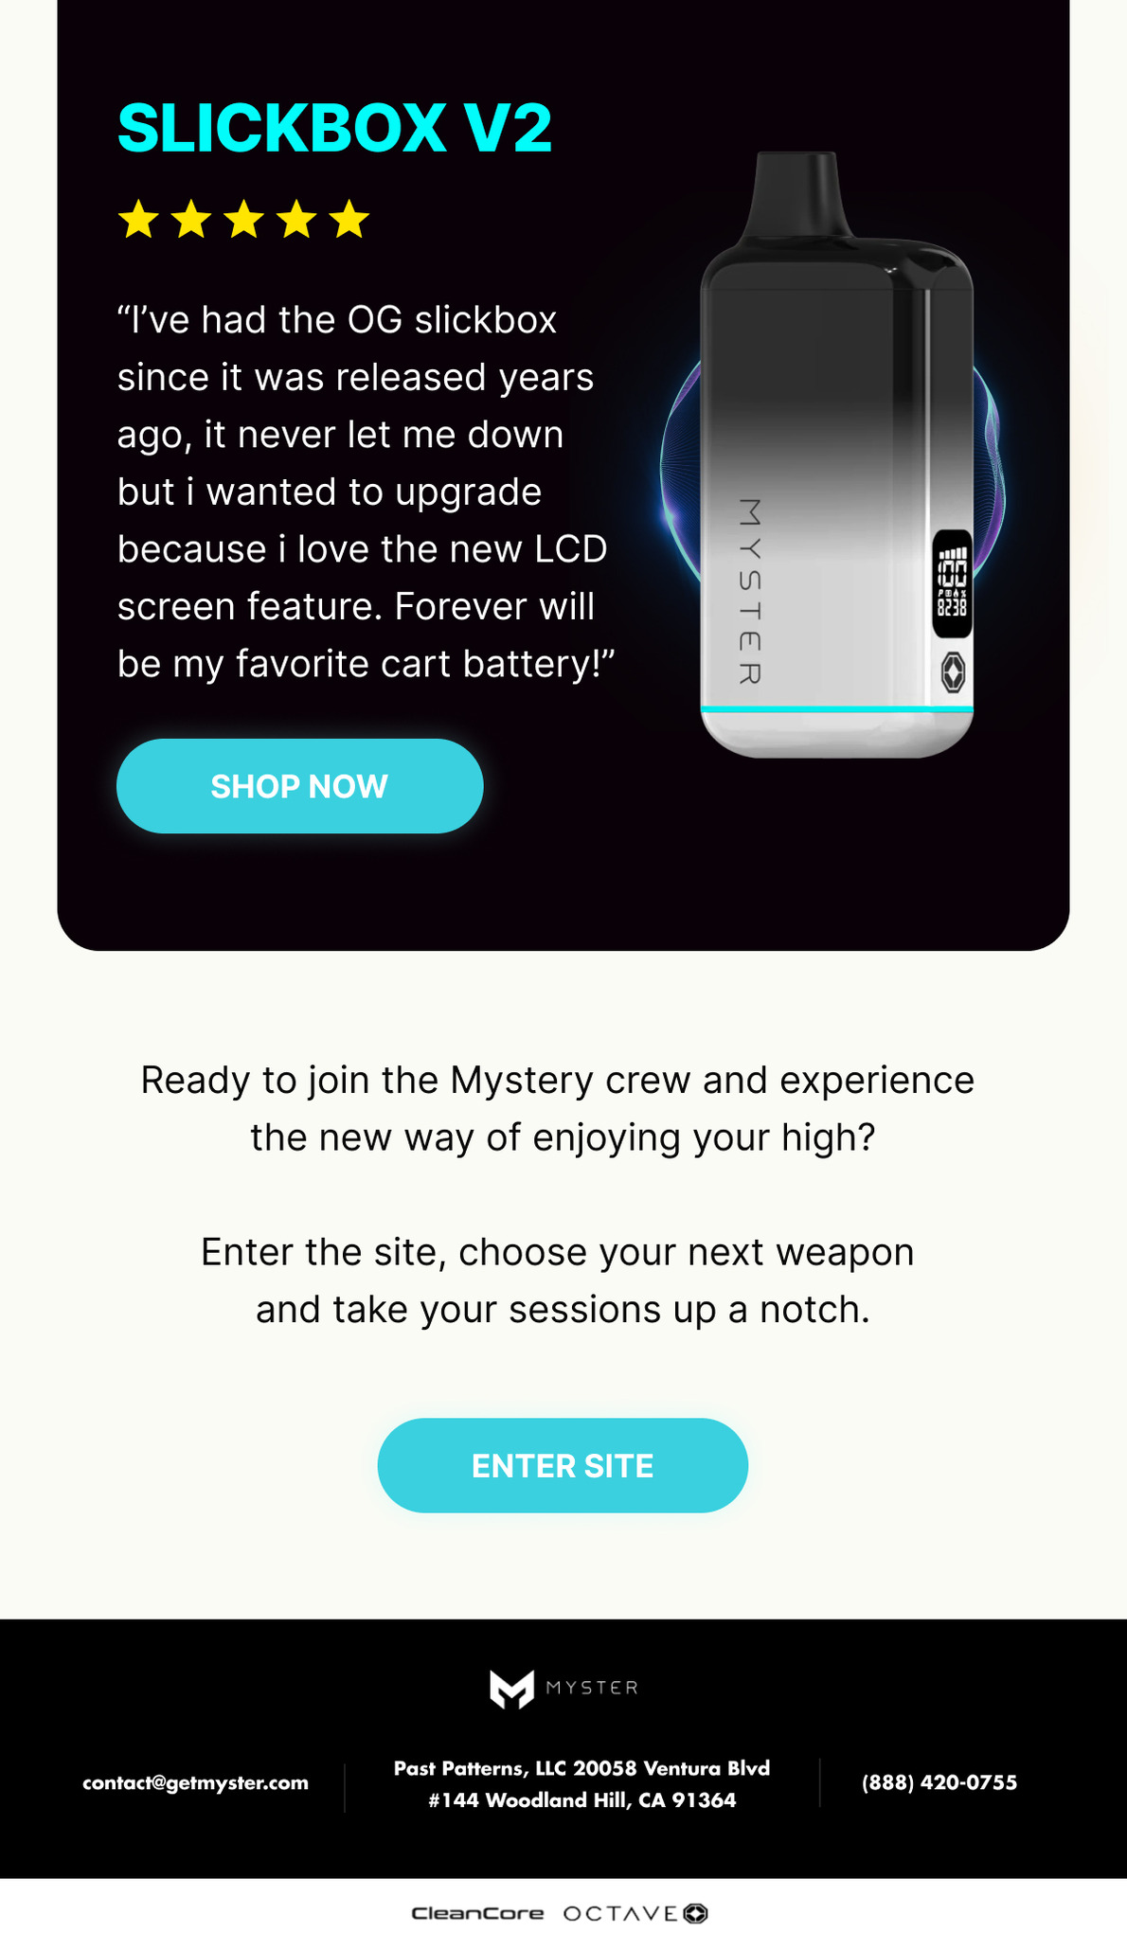Screen dimensions: 1127x1950
Task: Click the Past Patterns, LLC address text
Action: pos(581,1784)
